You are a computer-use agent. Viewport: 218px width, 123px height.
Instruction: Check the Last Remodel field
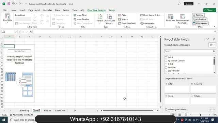pos(166,71)
